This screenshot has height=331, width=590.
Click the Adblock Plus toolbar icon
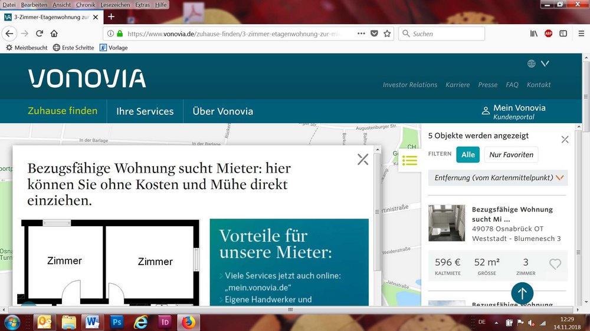point(548,34)
